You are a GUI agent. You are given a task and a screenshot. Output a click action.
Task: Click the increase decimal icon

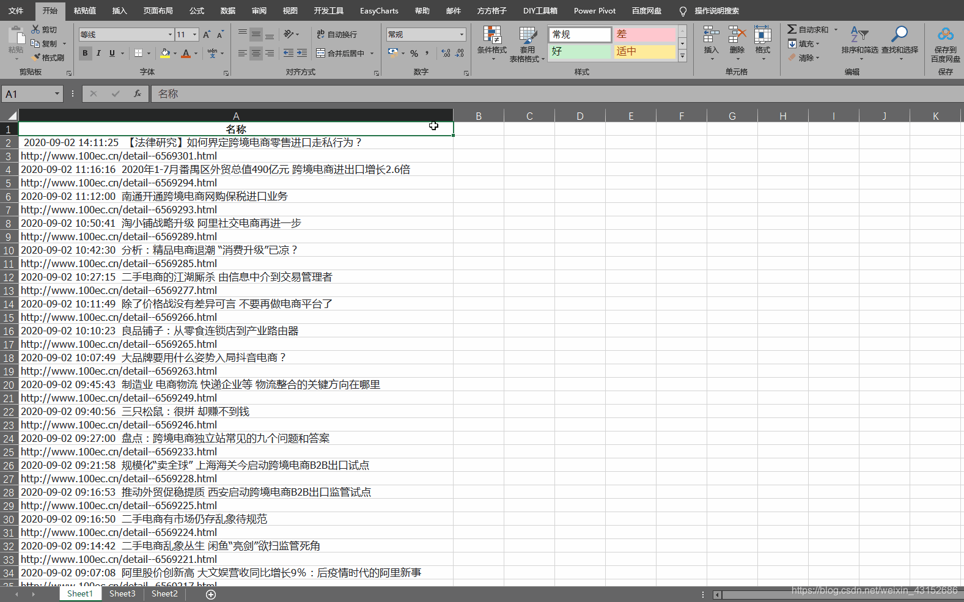click(x=446, y=53)
